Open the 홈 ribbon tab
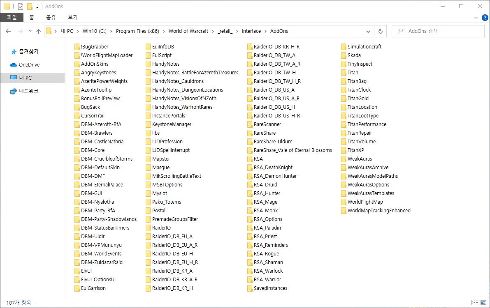Viewport: 490px width, 308px height. [32, 18]
